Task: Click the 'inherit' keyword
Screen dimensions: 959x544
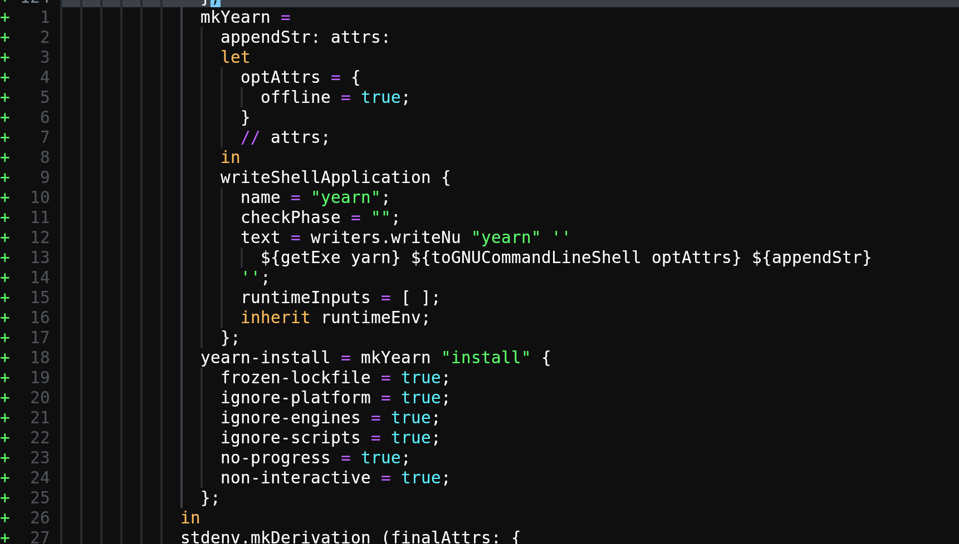Action: [275, 318]
